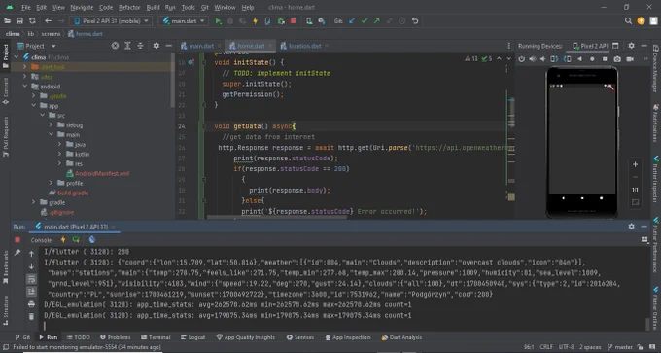Viewport: 661px width, 353px height.
Task: Open the Navigate menu
Action: click(x=82, y=7)
